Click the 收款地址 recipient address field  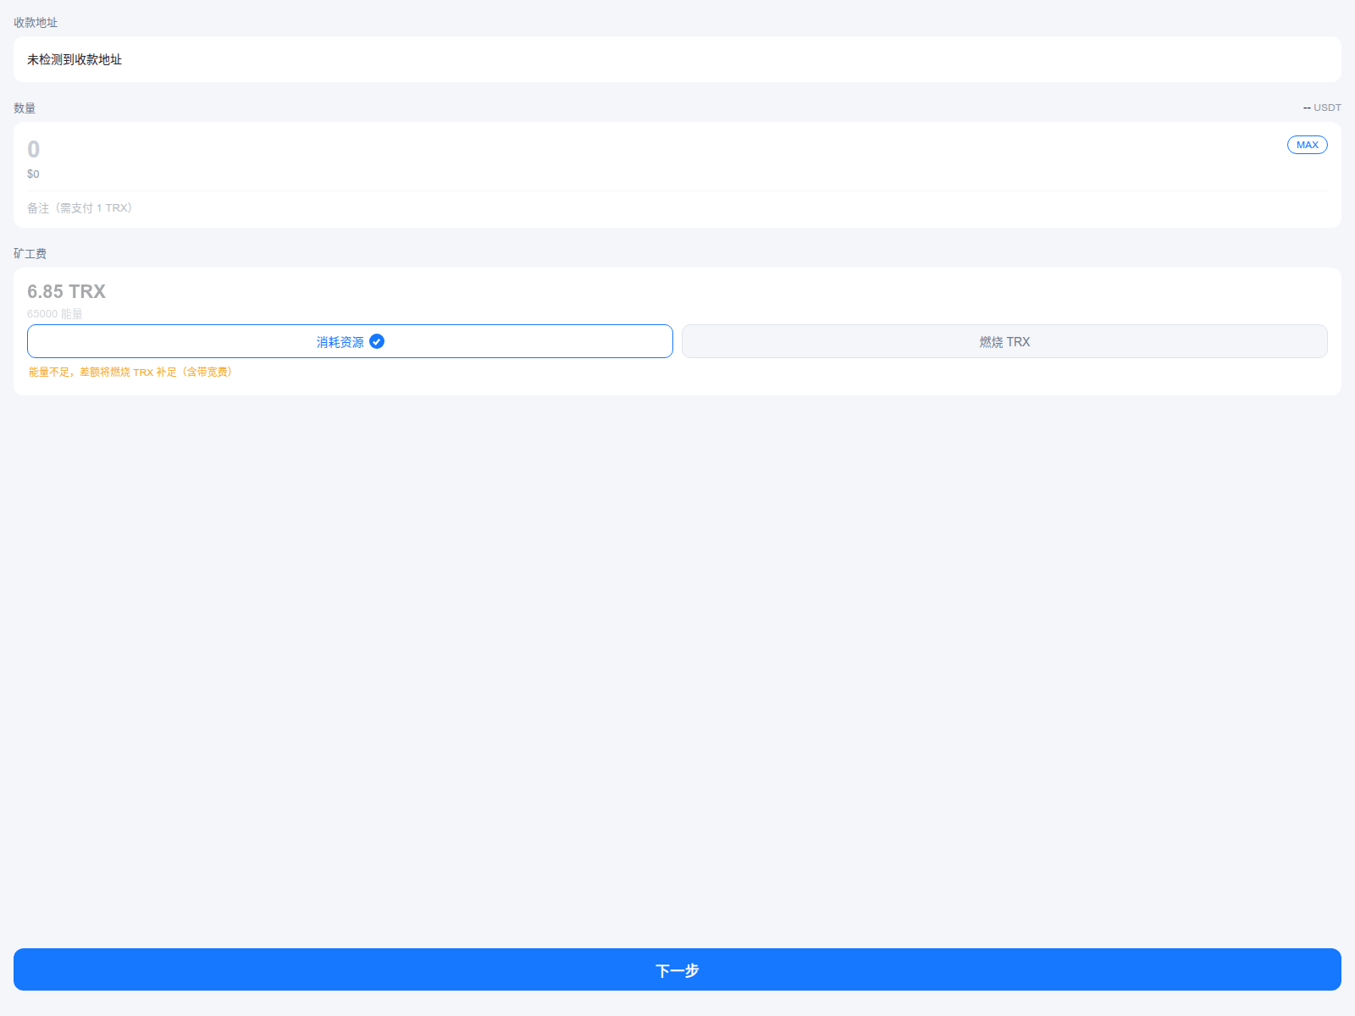[x=677, y=59]
